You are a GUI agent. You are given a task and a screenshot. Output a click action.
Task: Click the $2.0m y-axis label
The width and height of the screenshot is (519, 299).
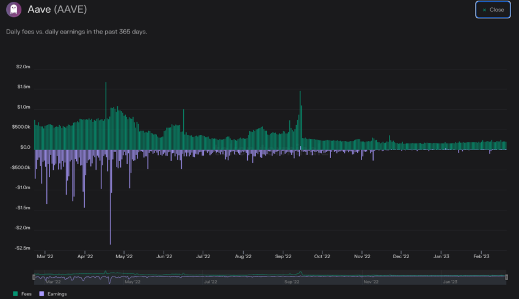[x=23, y=67]
